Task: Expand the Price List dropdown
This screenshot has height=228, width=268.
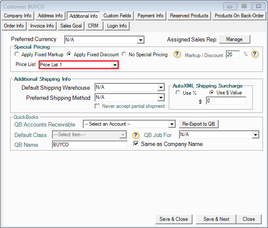Action: 114,65
